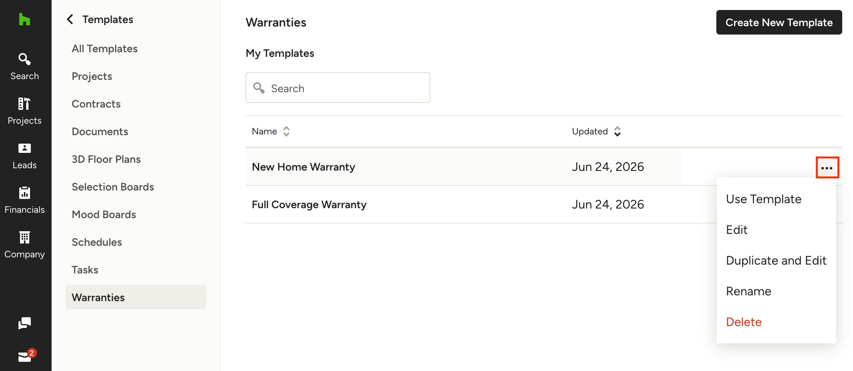Go back using Templates chevron arrow
The width and height of the screenshot is (853, 371).
(x=70, y=19)
